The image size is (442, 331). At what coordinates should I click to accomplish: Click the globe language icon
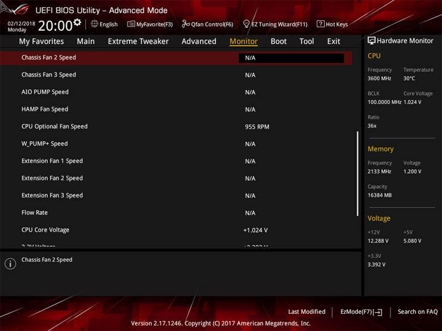coord(95,24)
